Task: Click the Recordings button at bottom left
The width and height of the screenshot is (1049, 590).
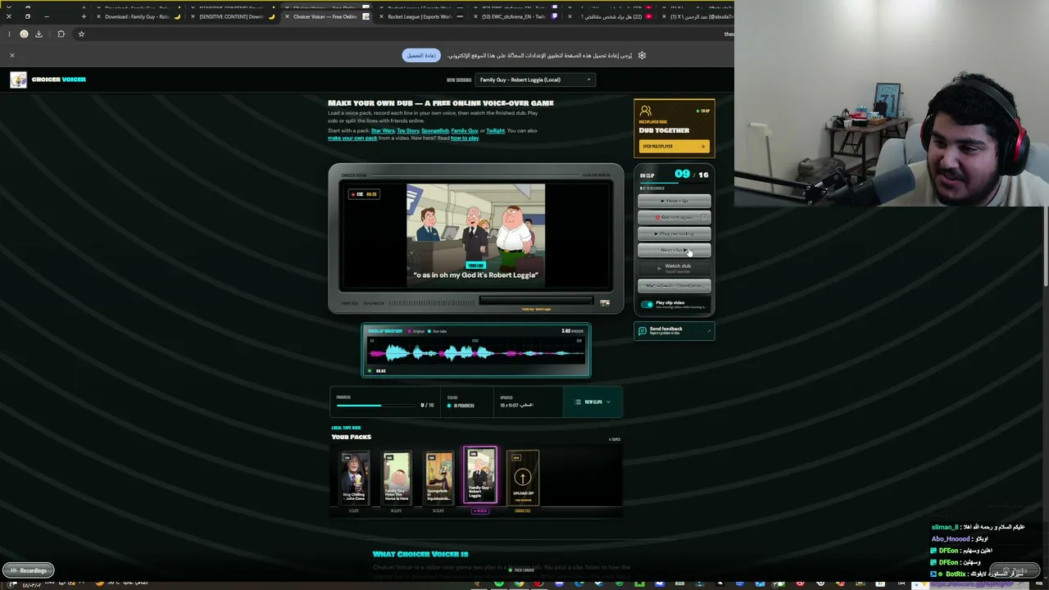Action: coord(28,570)
